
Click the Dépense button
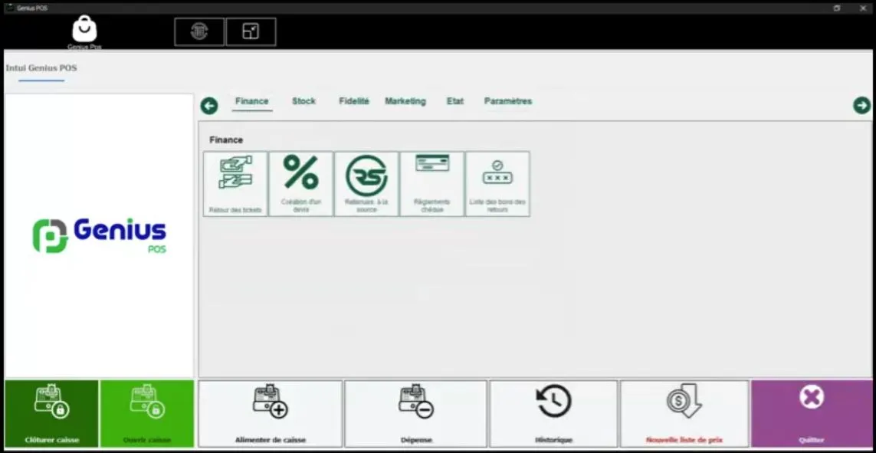tap(416, 414)
